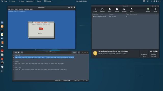Viewport: 163px width, 91px height.
Task: Click the Create snapshot icon in Timeshift
Action: [x=95, y=10]
